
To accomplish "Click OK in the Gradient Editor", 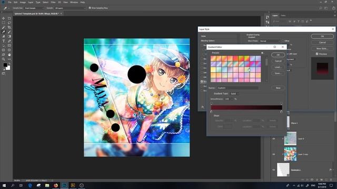I will point(278,55).
